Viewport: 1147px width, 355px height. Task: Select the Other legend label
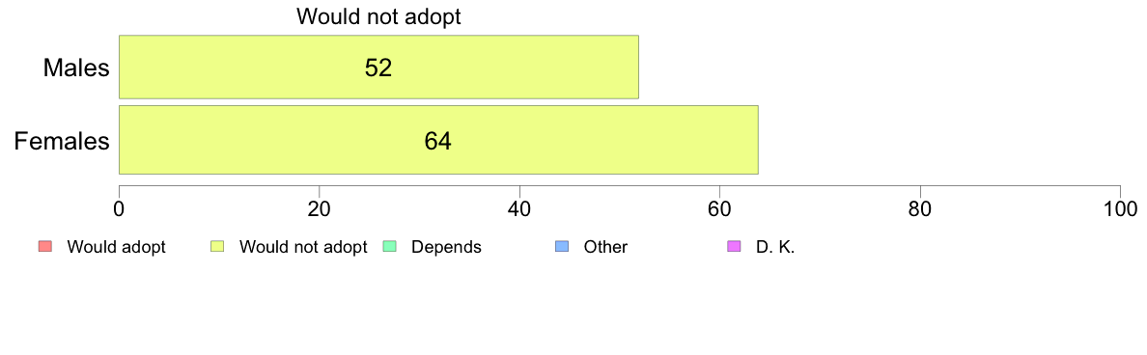605,247
